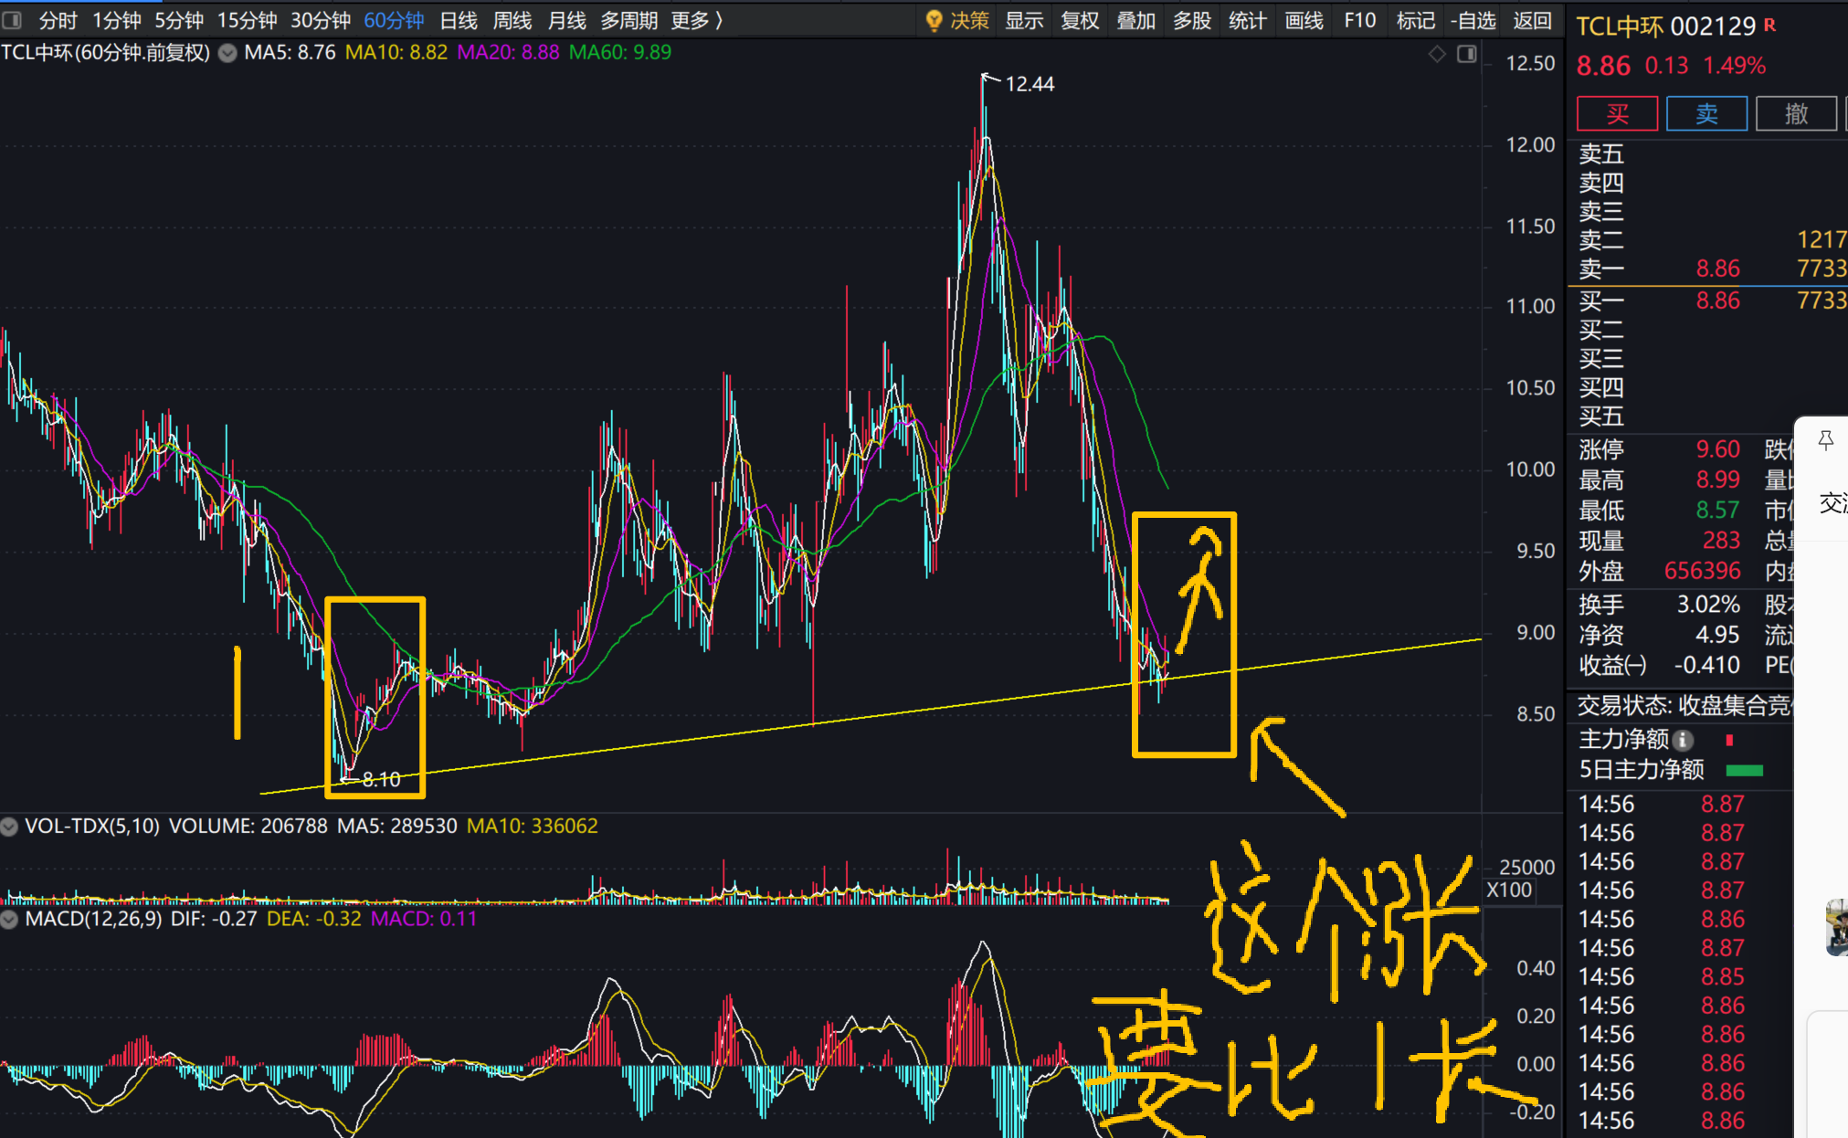Screen dimensions: 1848x1138
Task: Click the 交易状态 status line
Action: click(1684, 706)
